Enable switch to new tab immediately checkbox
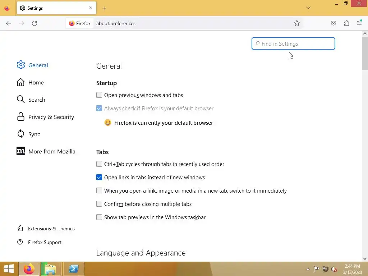This screenshot has height=276, width=368. coord(99,190)
